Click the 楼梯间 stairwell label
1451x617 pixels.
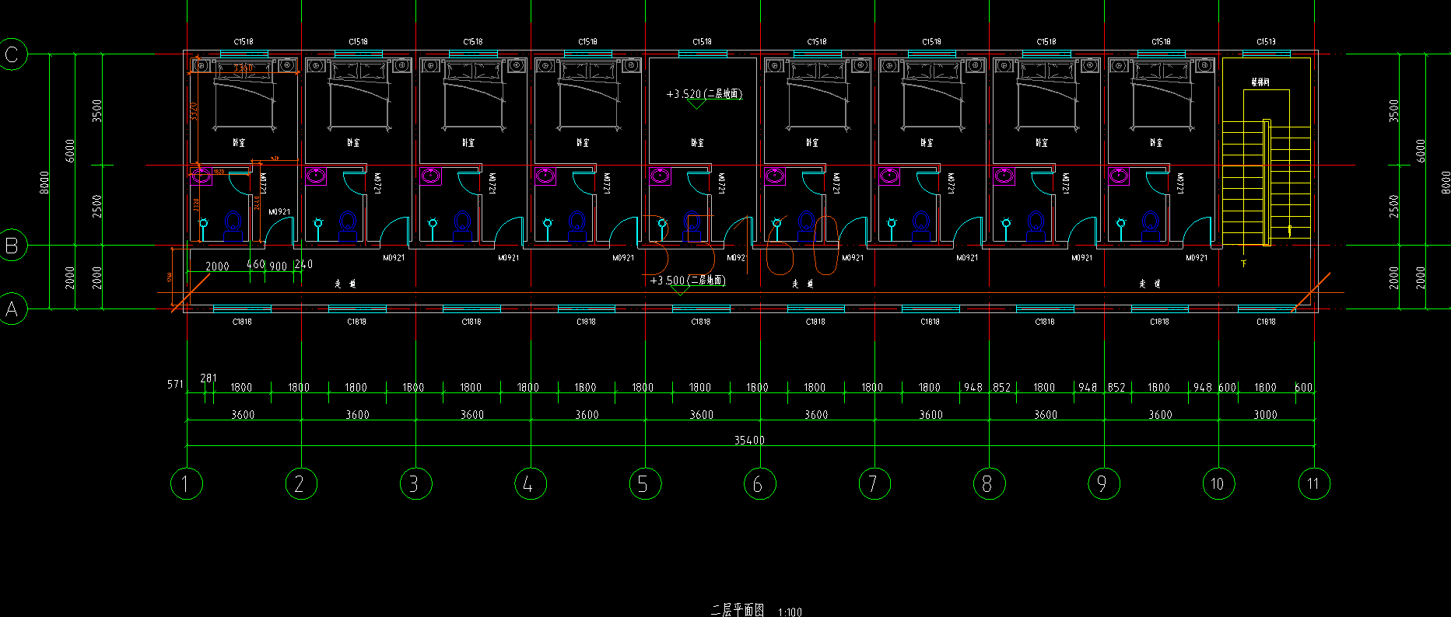[x=1260, y=82]
